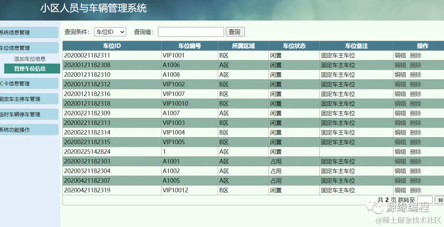Click 编辑 for parking spot VIP1001
444x227 pixels.
click(400, 55)
